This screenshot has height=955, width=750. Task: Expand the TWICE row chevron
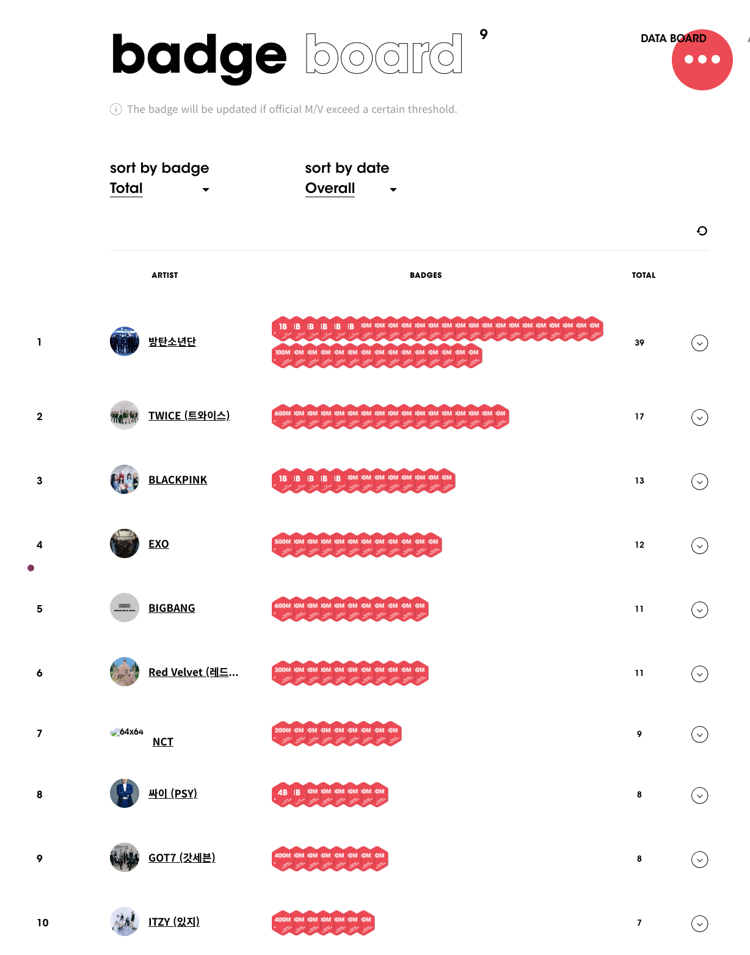click(x=699, y=418)
